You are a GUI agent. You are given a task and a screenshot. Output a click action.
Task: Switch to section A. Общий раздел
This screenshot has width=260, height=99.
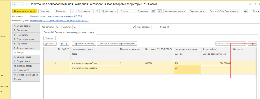(26, 26)
